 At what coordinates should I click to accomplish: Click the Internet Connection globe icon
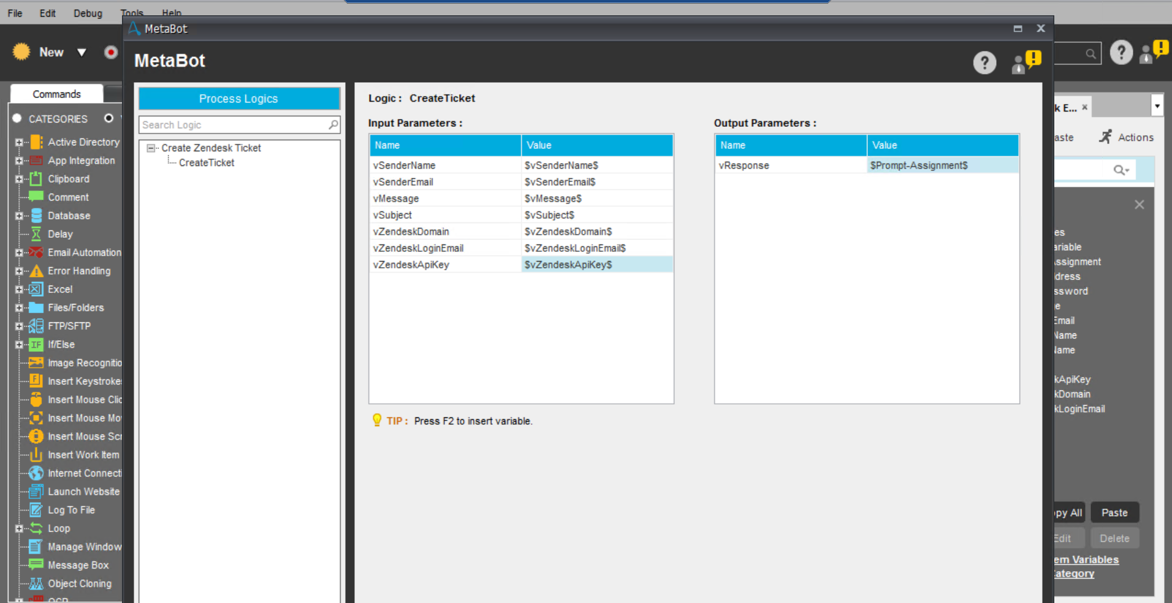point(36,473)
